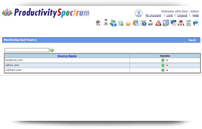
Task: Focus the new source name input field
Action: pos(27,50)
